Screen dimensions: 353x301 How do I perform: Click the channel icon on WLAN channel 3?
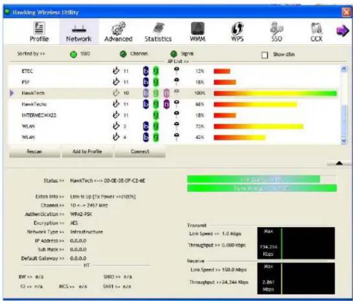116,126
